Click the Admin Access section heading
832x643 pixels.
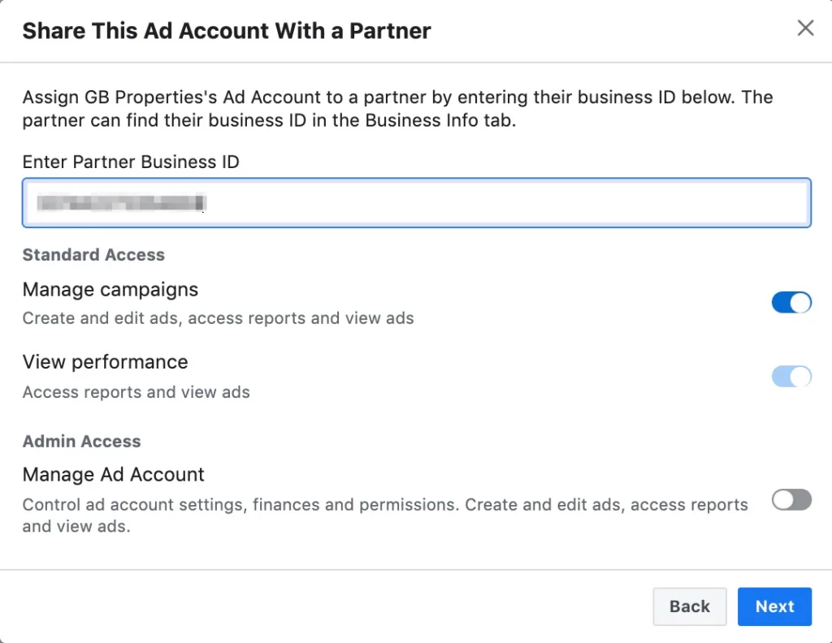(x=82, y=441)
